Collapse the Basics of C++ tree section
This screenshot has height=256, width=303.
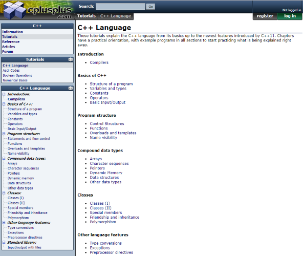coord(4,104)
